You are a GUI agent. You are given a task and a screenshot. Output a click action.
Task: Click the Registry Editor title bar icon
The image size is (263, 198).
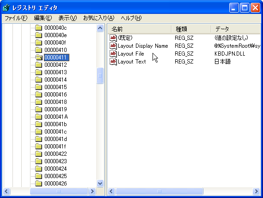coord(6,8)
